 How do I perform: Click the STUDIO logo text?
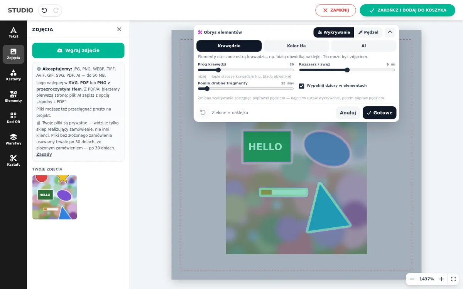pos(20,10)
